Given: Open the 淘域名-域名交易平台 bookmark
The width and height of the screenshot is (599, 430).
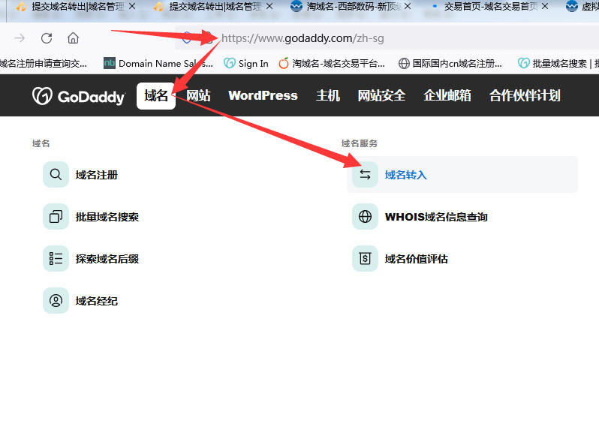Looking at the screenshot, I should point(332,63).
